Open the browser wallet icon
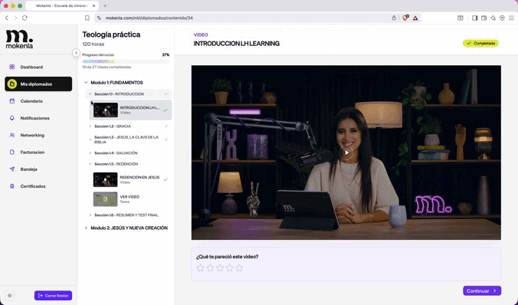Viewport: 518px width, 305px height. point(484,18)
